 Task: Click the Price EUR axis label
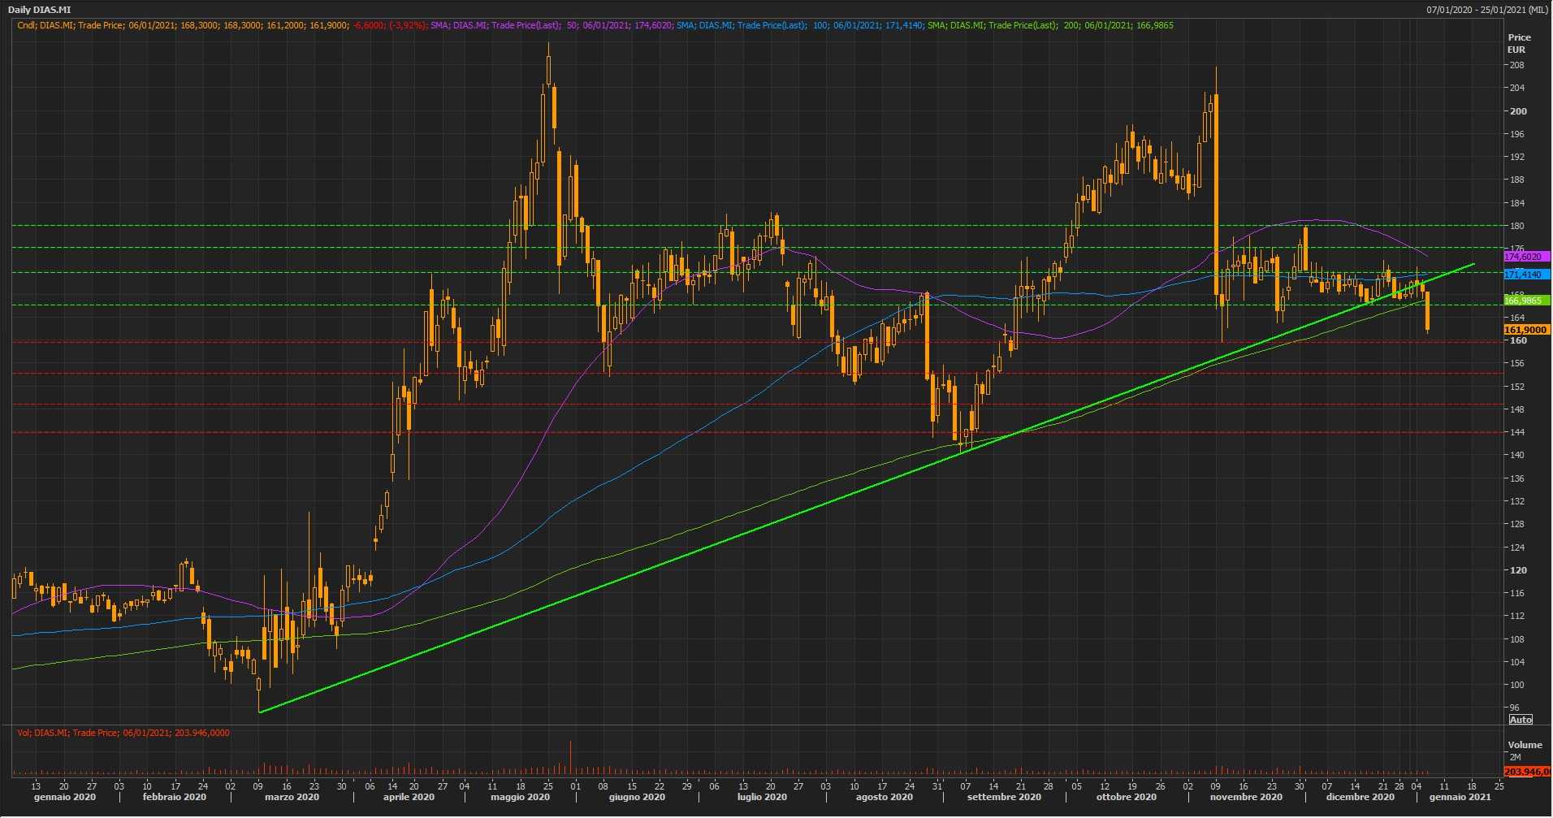tap(1519, 43)
